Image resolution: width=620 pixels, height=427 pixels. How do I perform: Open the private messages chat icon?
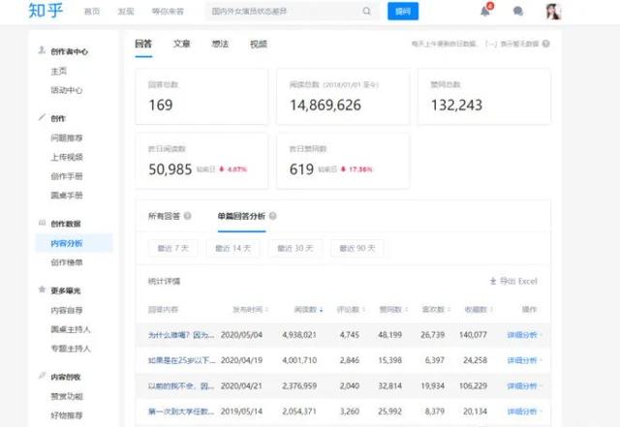coord(518,11)
